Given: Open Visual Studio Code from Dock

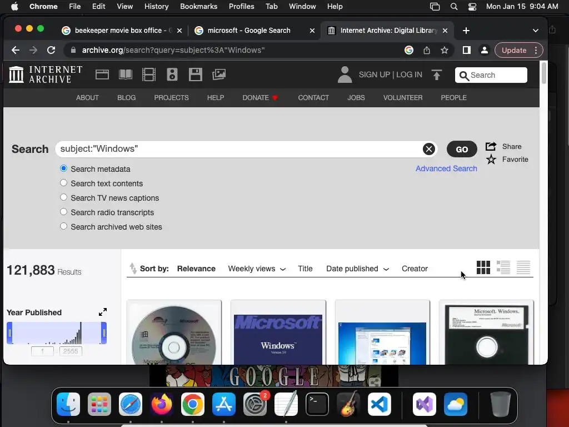Looking at the screenshot, I should 380,404.
